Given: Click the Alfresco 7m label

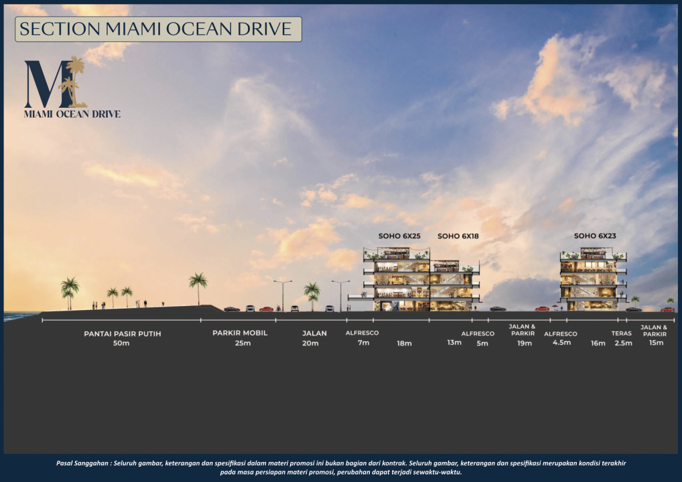Looking at the screenshot, I should coord(362,337).
